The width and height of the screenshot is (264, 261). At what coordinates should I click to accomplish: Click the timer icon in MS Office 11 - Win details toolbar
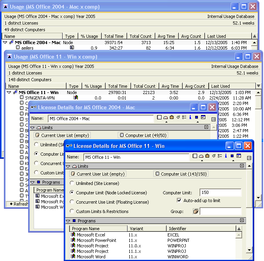pos(214,156)
